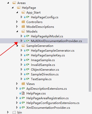The image size is (92, 114).
Task: Click C# icon of TextSample.cs
Action: click(28, 79)
